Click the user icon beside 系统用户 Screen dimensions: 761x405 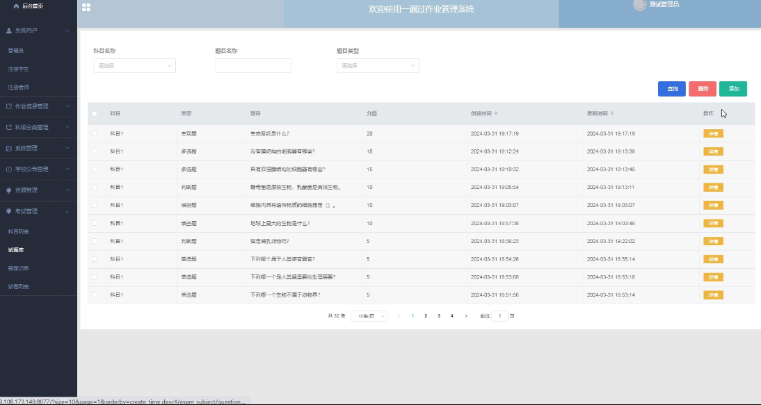tap(9, 31)
